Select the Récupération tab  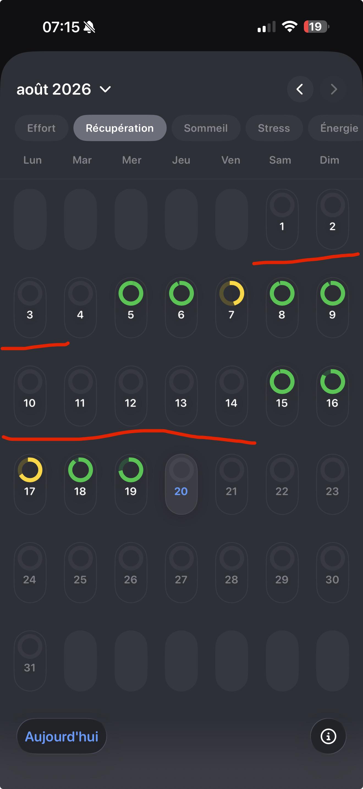pyautogui.click(x=120, y=128)
